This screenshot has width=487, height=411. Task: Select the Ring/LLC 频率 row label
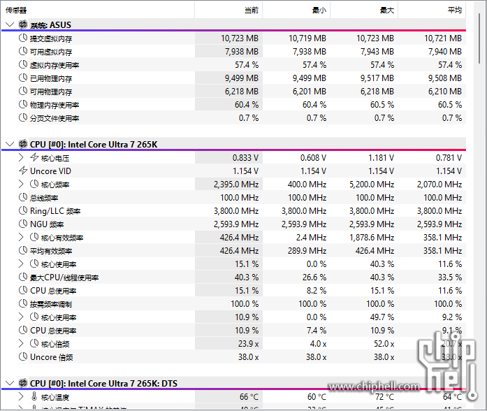(x=55, y=211)
